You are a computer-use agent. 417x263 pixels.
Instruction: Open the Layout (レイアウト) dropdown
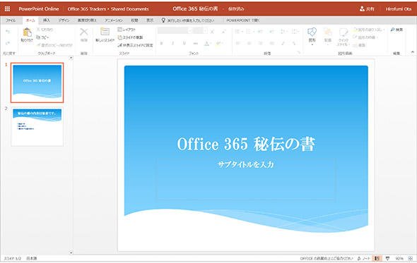(x=127, y=30)
